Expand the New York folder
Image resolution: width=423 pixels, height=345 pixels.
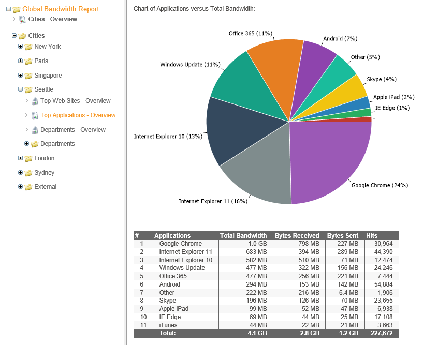pyautogui.click(x=20, y=46)
